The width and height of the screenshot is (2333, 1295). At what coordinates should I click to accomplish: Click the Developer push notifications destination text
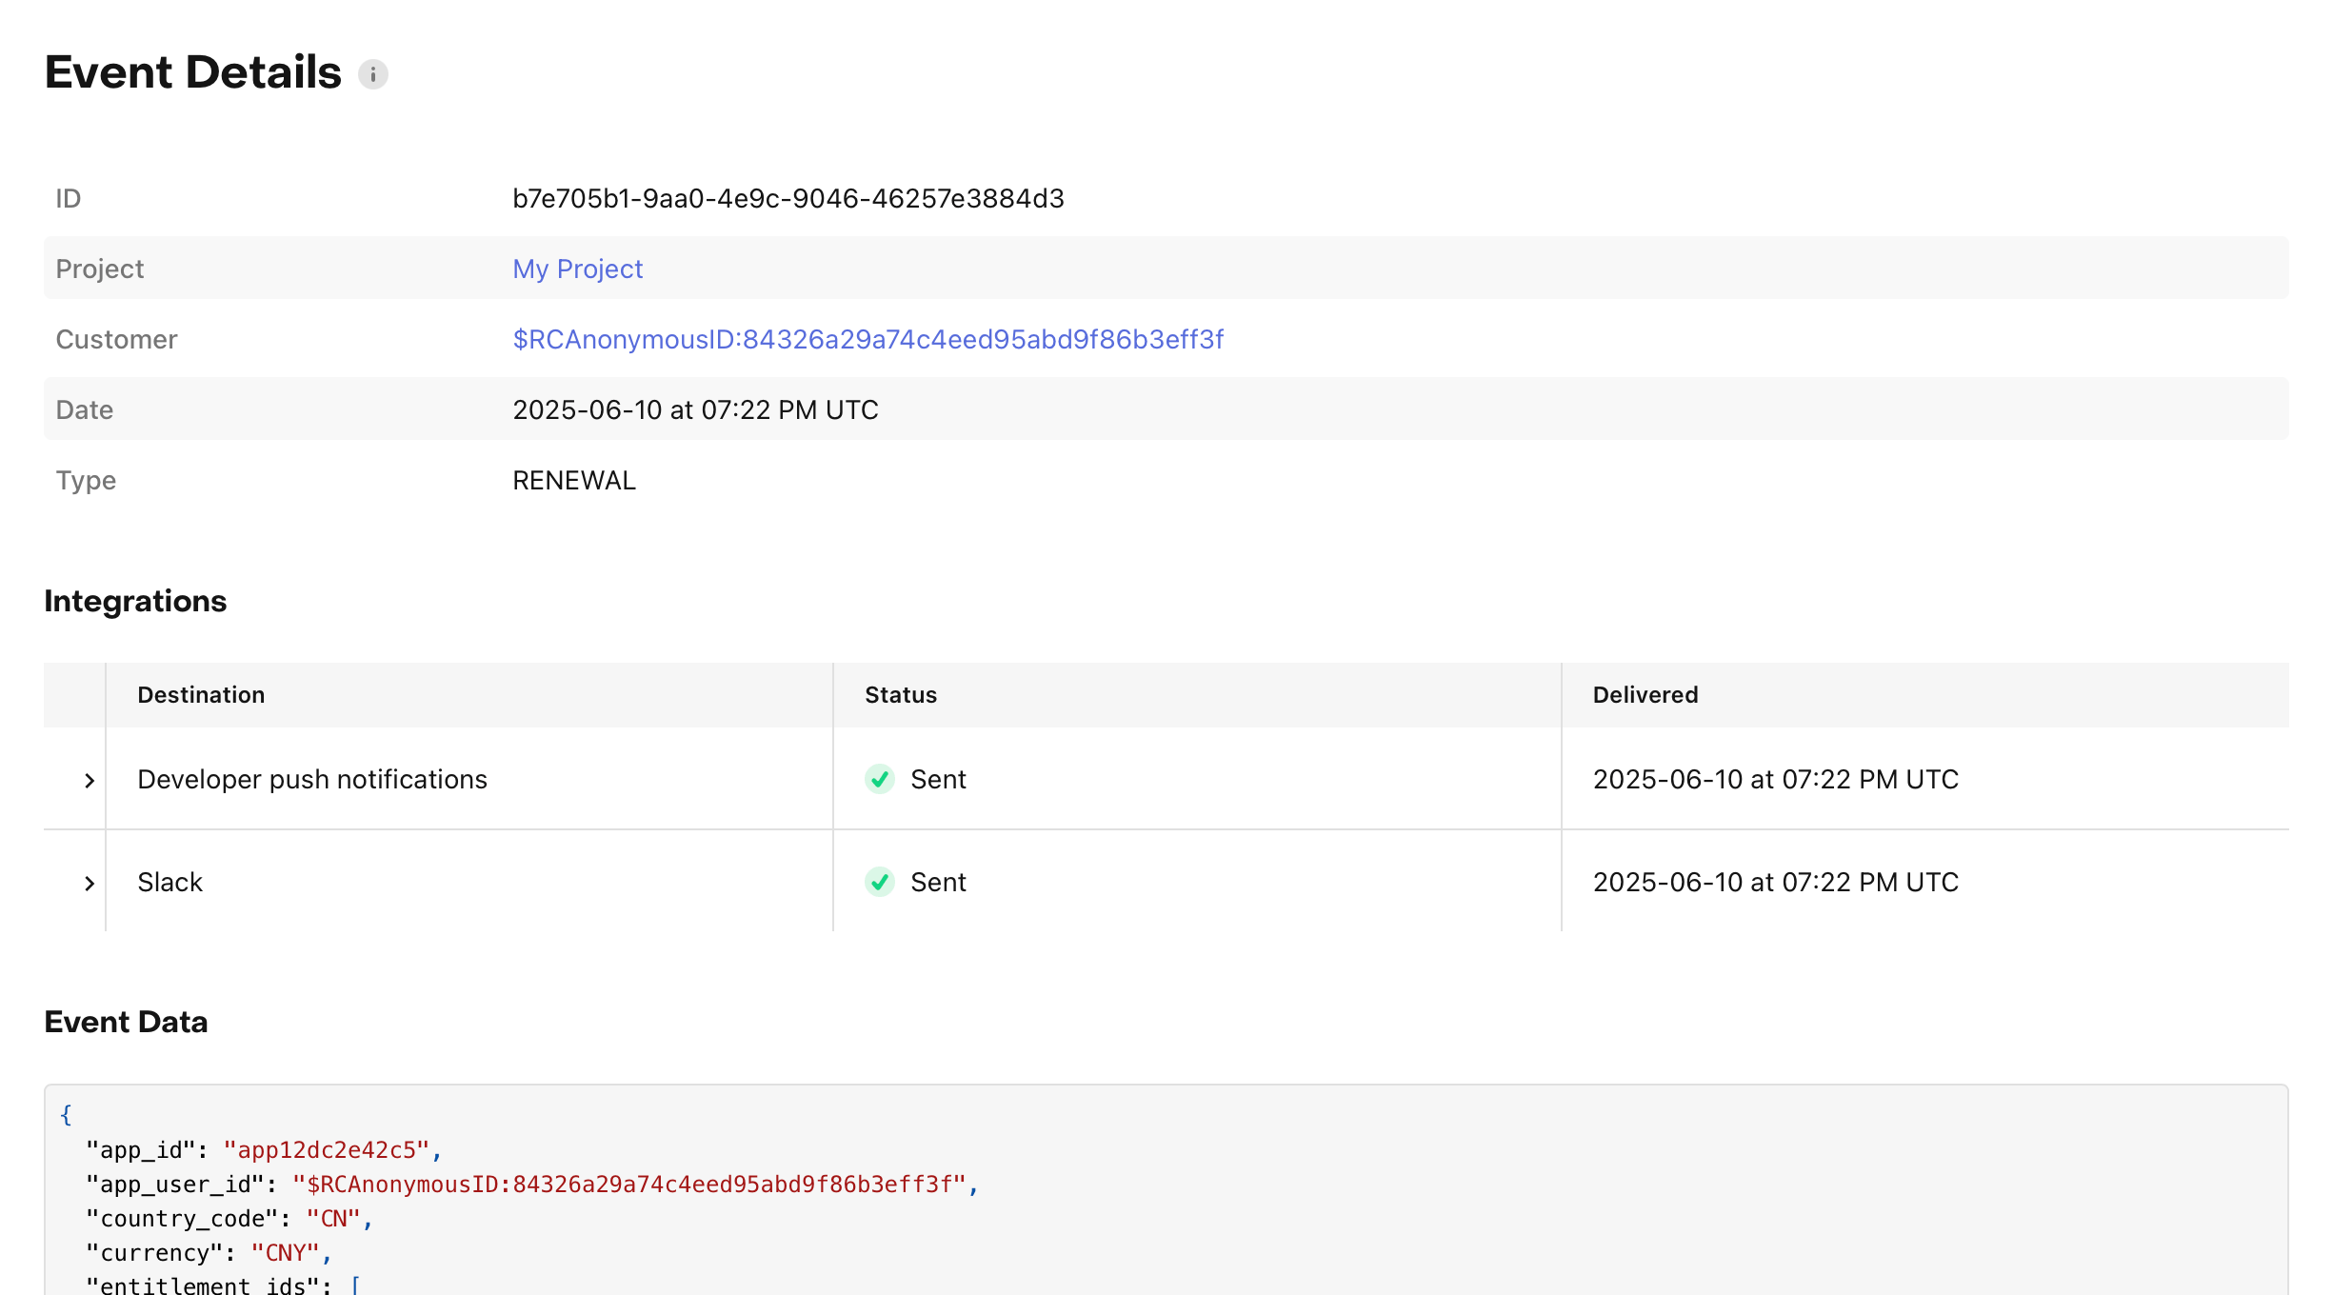(x=311, y=780)
